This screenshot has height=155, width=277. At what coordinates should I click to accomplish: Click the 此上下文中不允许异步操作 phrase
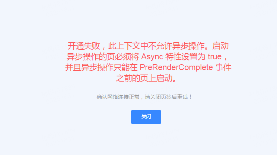click(156, 46)
